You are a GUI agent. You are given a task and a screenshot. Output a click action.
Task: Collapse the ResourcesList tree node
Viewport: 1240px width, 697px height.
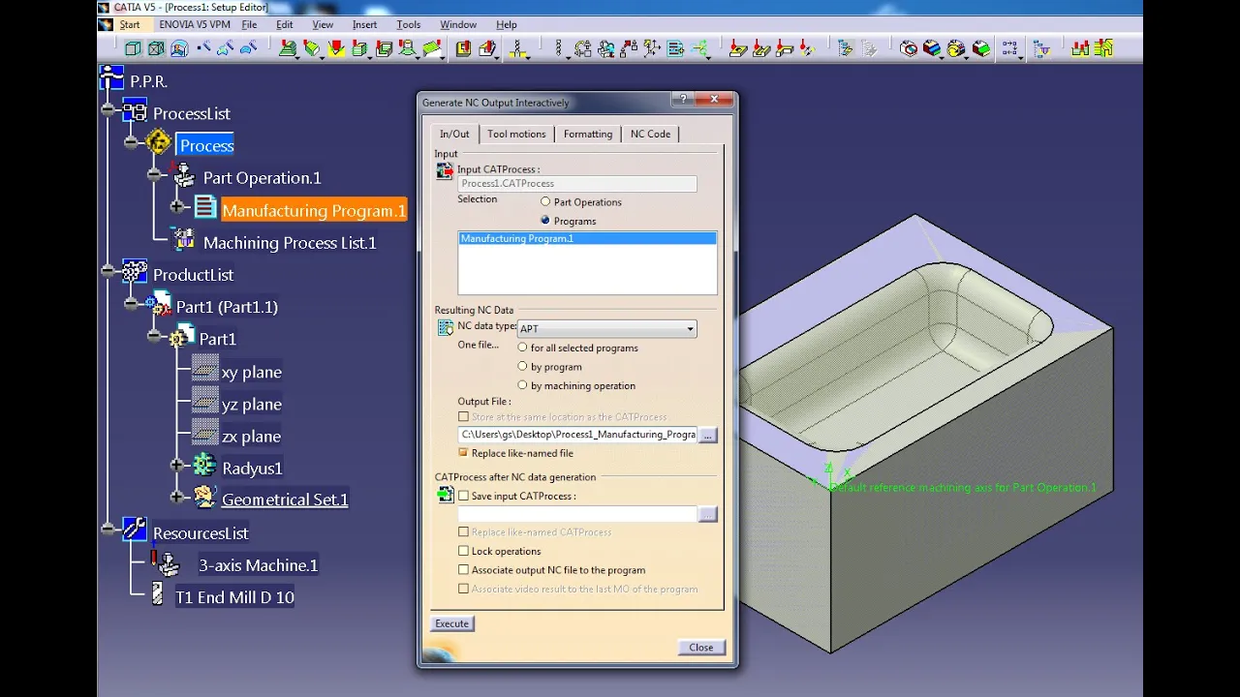108,530
